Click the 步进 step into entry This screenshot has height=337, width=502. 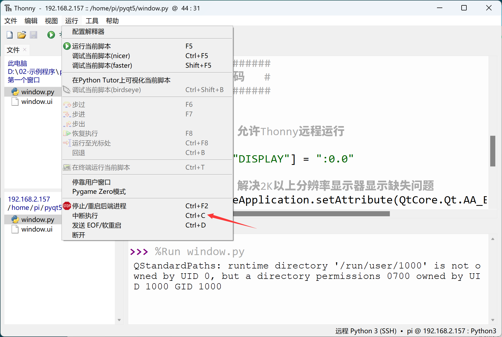pyautogui.click(x=147, y=114)
